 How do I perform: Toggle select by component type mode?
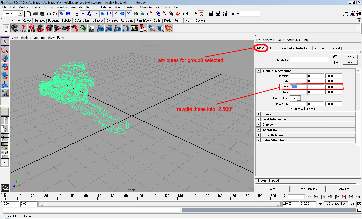coord(68,14)
